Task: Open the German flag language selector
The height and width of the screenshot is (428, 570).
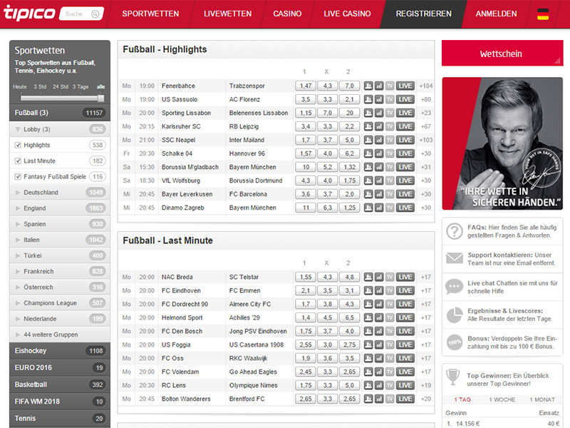Action: [543, 14]
